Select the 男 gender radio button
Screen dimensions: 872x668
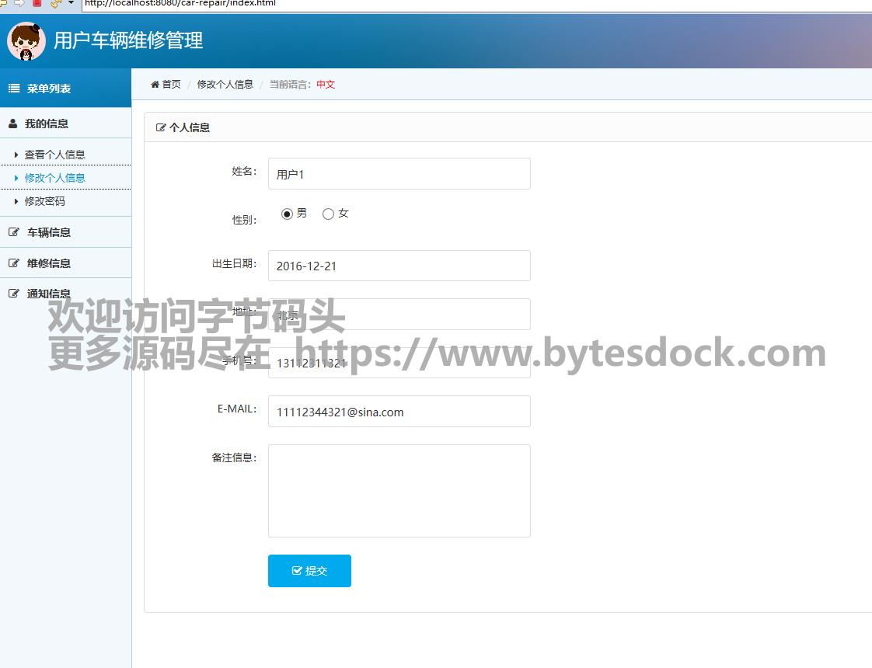pyautogui.click(x=287, y=214)
